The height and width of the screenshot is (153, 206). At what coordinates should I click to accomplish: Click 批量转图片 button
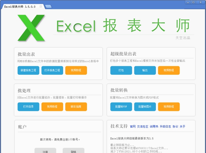click(x=145, y=107)
